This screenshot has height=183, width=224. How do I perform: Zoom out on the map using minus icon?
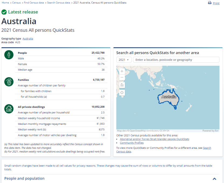tap(122, 77)
